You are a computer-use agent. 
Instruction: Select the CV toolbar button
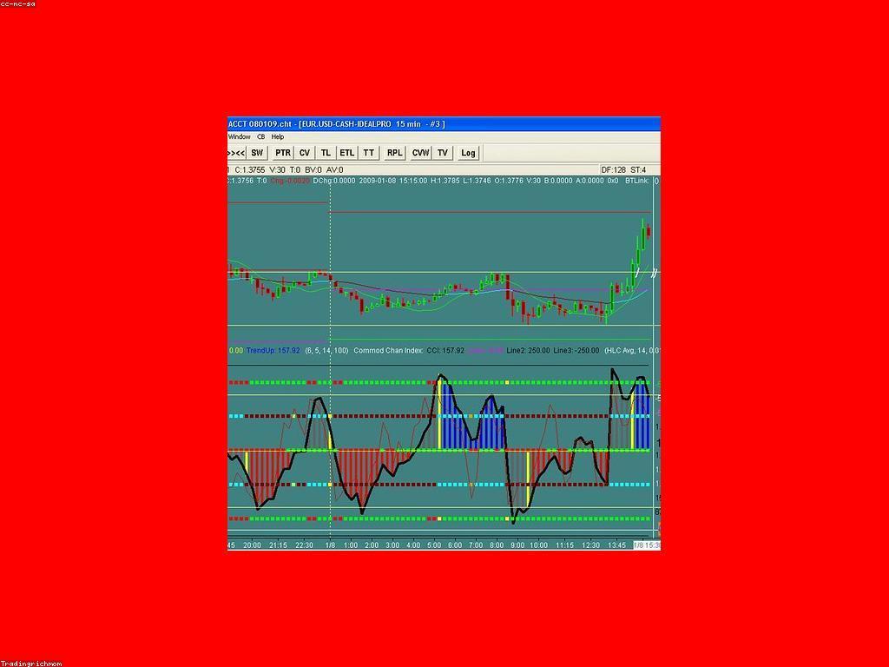tap(305, 153)
